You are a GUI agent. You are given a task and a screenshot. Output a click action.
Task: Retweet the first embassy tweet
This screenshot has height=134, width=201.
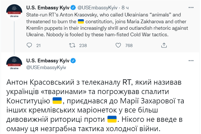72,45
